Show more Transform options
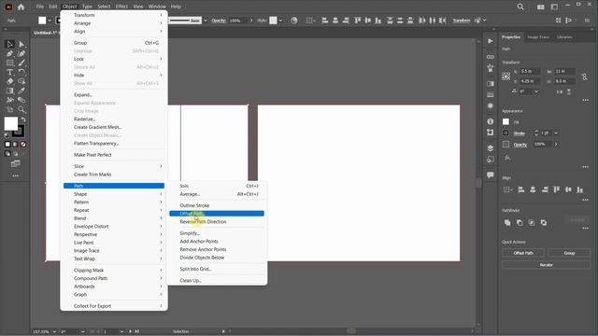Screen dimensions: 598x336 click(x=586, y=100)
